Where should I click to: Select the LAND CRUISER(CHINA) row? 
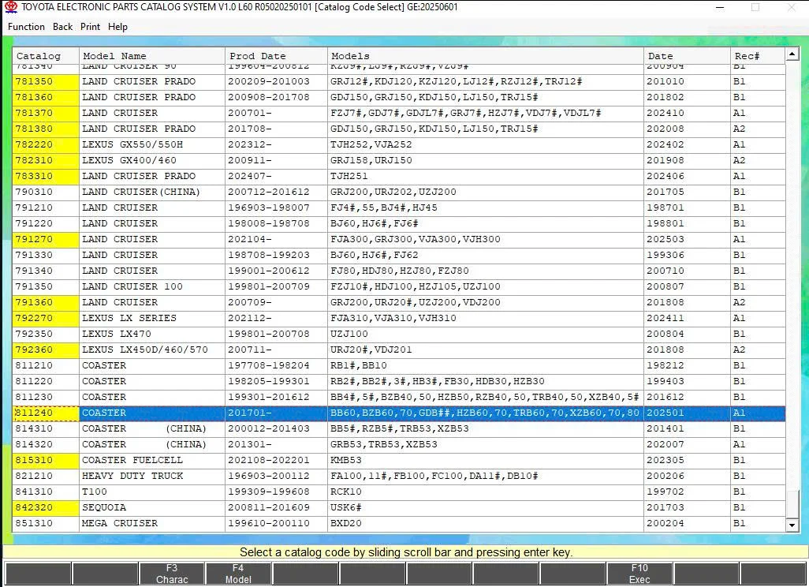click(x=399, y=192)
